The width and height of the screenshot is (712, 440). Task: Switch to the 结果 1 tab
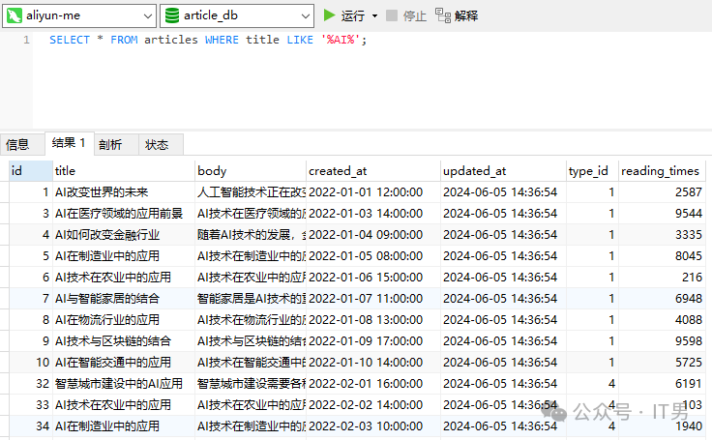coord(70,143)
